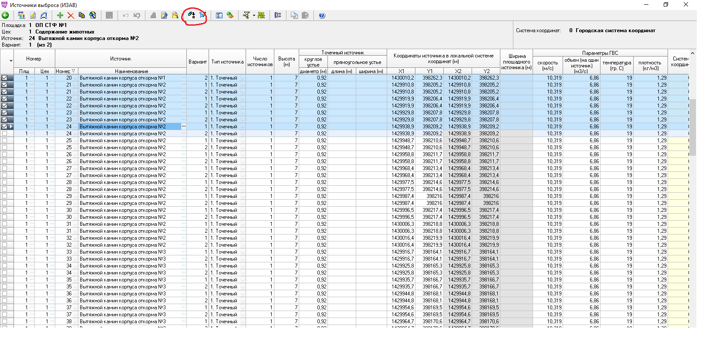This screenshot has width=702, height=355.
Task: Click the Наименование column header
Action: pos(132,71)
